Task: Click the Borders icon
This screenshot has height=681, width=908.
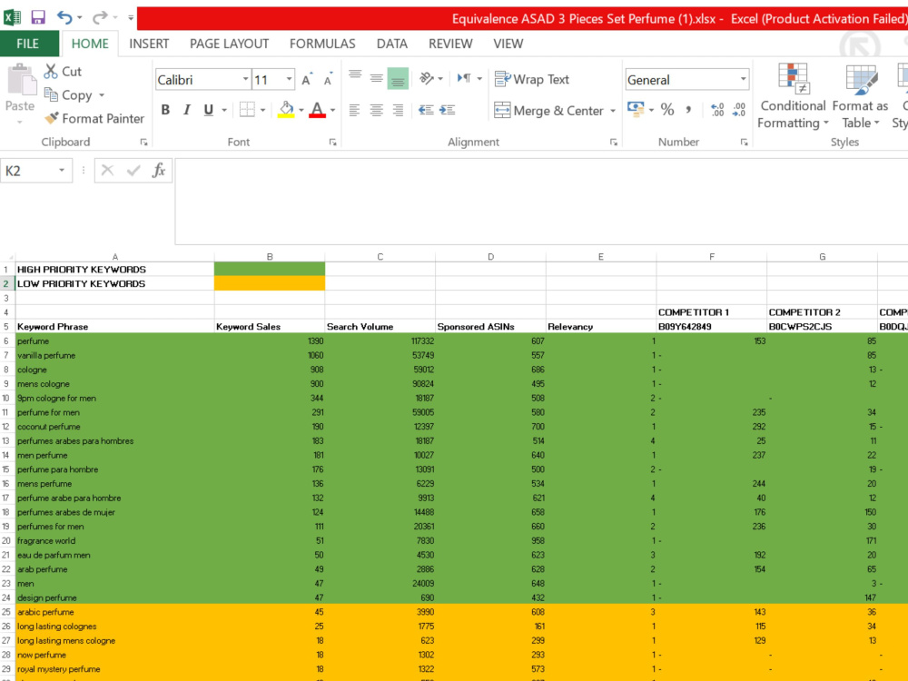Action: [247, 110]
